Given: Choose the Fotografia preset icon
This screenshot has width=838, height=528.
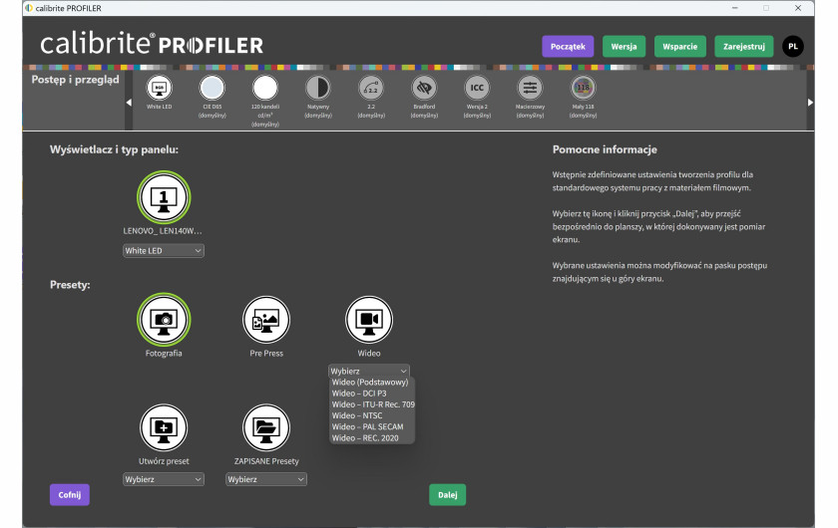Looking at the screenshot, I should (164, 320).
